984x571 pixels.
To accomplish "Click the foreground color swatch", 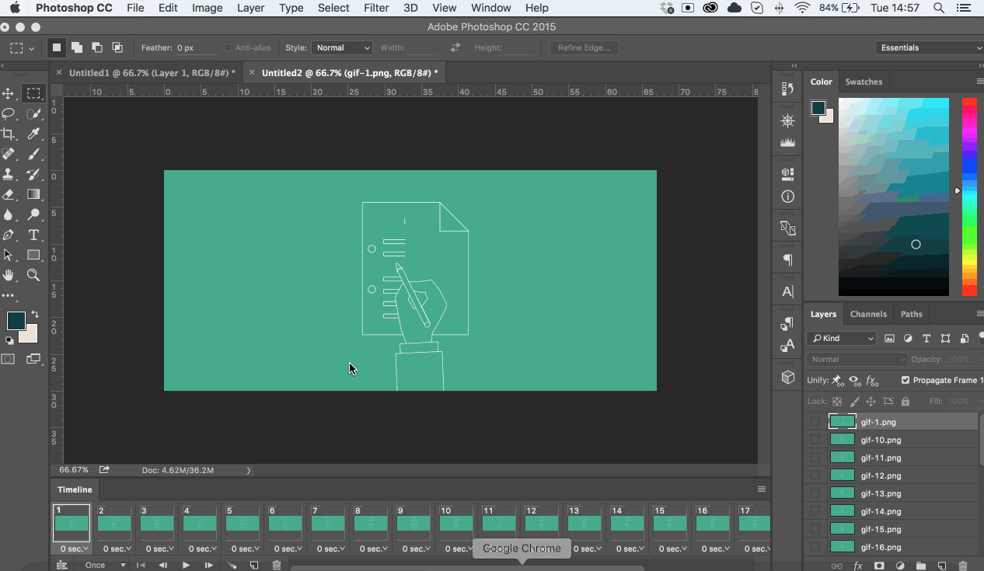I will pyautogui.click(x=16, y=319).
